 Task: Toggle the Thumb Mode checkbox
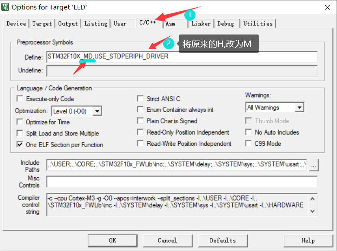[x=249, y=121]
